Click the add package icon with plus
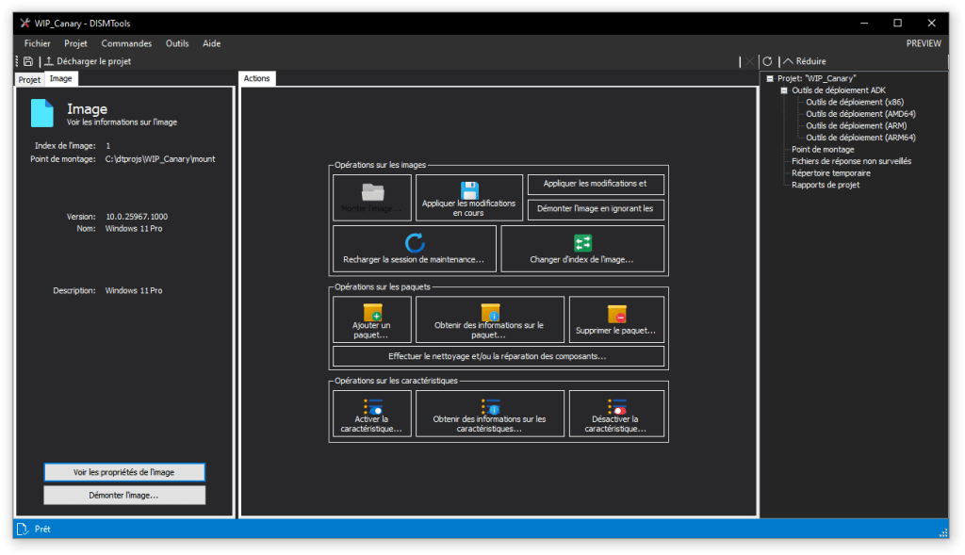 coord(372,312)
